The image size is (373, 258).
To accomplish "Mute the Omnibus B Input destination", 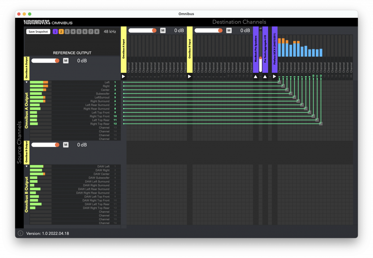I will click(x=229, y=31).
